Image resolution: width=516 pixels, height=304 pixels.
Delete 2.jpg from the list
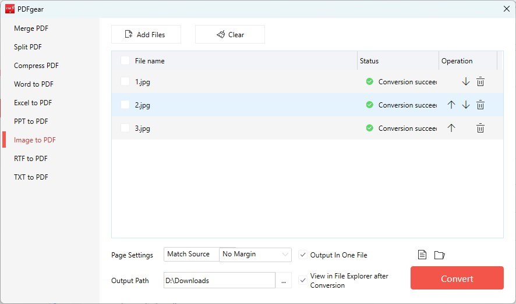click(480, 105)
